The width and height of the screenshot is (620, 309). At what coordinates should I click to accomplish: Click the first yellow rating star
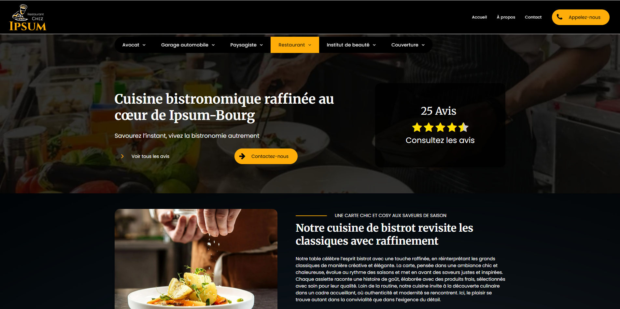tap(417, 127)
